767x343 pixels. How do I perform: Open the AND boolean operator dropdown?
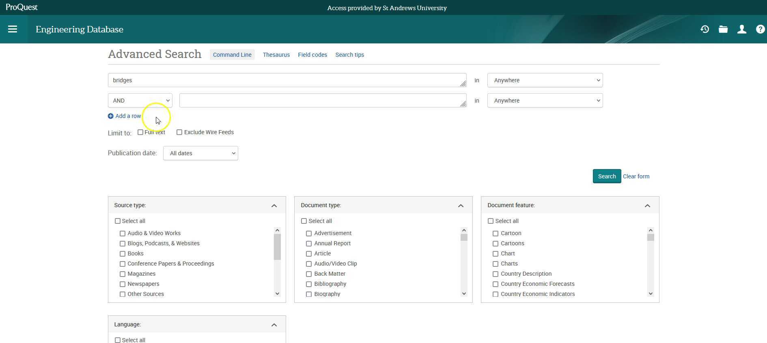coord(140,101)
